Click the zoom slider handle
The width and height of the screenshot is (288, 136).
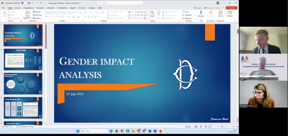pyautogui.click(x=222, y=127)
